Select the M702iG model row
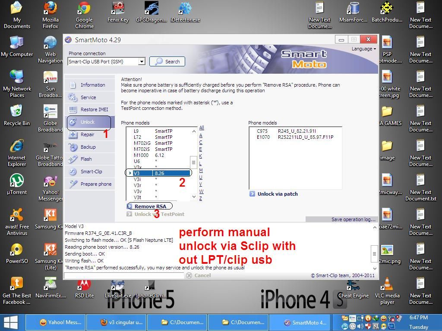Screen dimensions: 442x331 [158, 143]
